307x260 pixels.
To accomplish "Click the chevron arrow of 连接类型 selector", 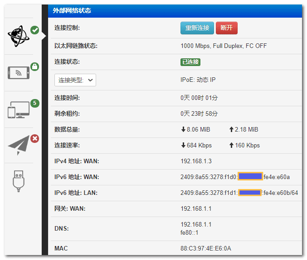I will 91,80.
